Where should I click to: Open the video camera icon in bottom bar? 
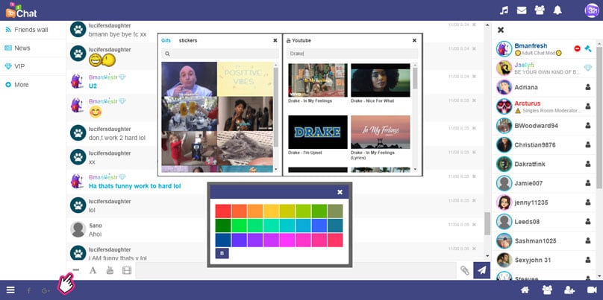click(x=592, y=290)
